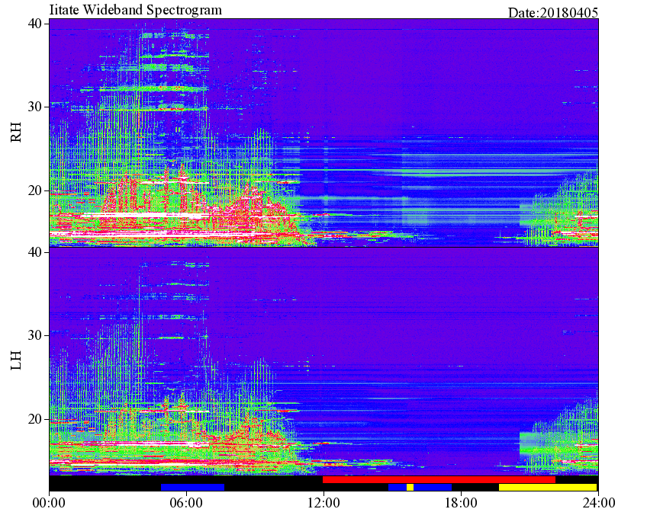Click the white emission band in the RH panel
Screen dimensions: 647x509
click(x=140, y=215)
